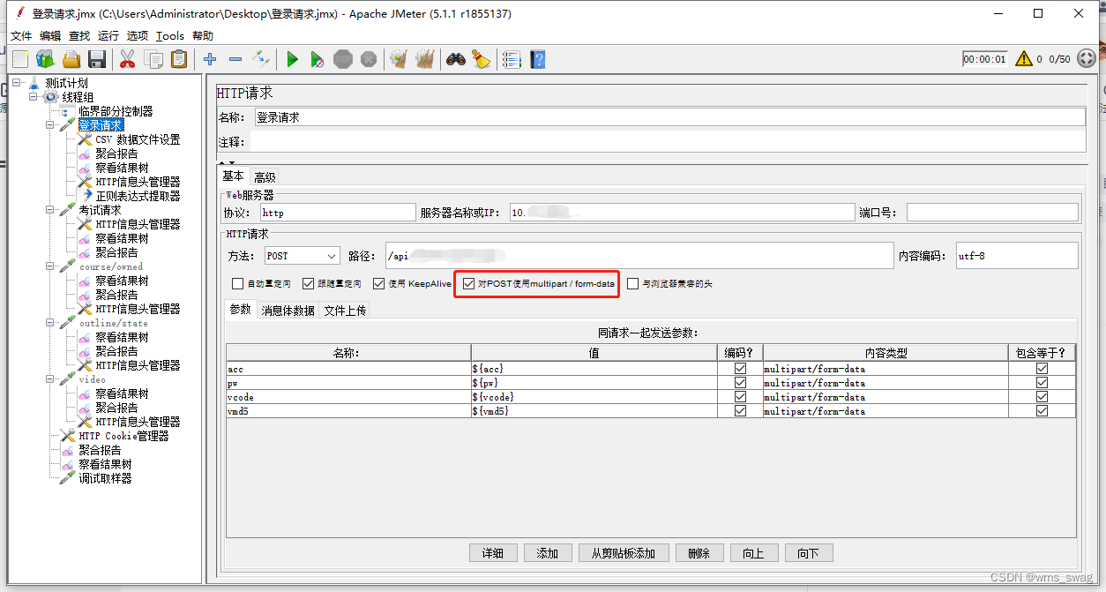
Task: Open the 文件 menu
Action: 21,36
